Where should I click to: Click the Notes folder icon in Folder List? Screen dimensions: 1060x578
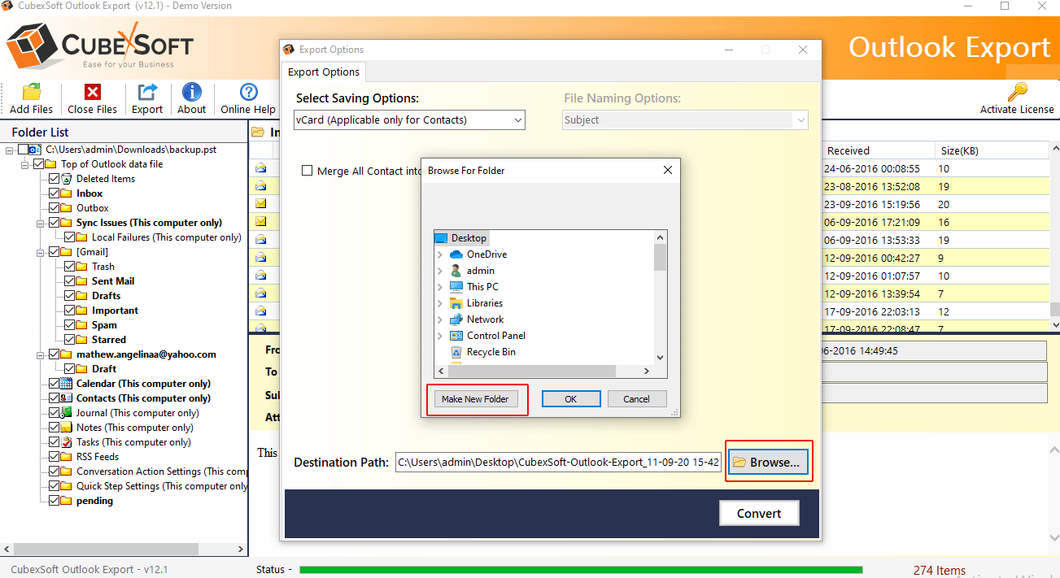[x=67, y=428]
